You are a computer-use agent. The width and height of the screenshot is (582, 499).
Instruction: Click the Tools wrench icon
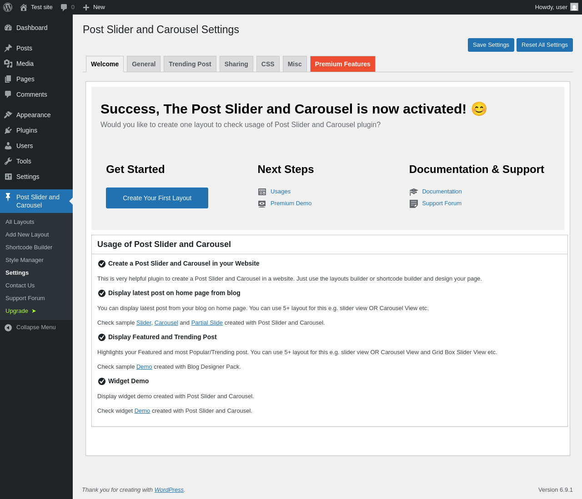(x=8, y=161)
